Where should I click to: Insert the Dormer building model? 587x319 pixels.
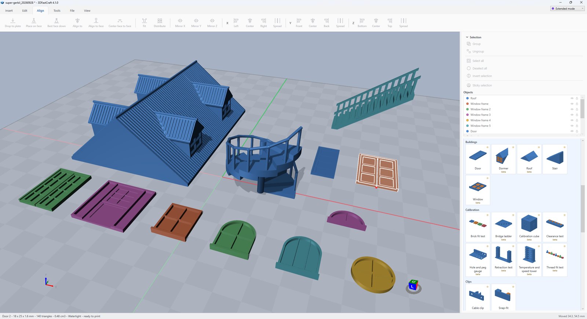(x=503, y=159)
